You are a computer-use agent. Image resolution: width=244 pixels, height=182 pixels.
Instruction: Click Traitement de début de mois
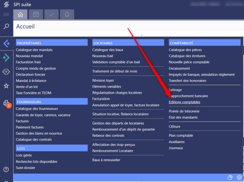115,71
